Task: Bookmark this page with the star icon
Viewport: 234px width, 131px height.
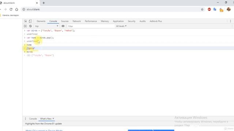Action: pyautogui.click(x=202, y=9)
